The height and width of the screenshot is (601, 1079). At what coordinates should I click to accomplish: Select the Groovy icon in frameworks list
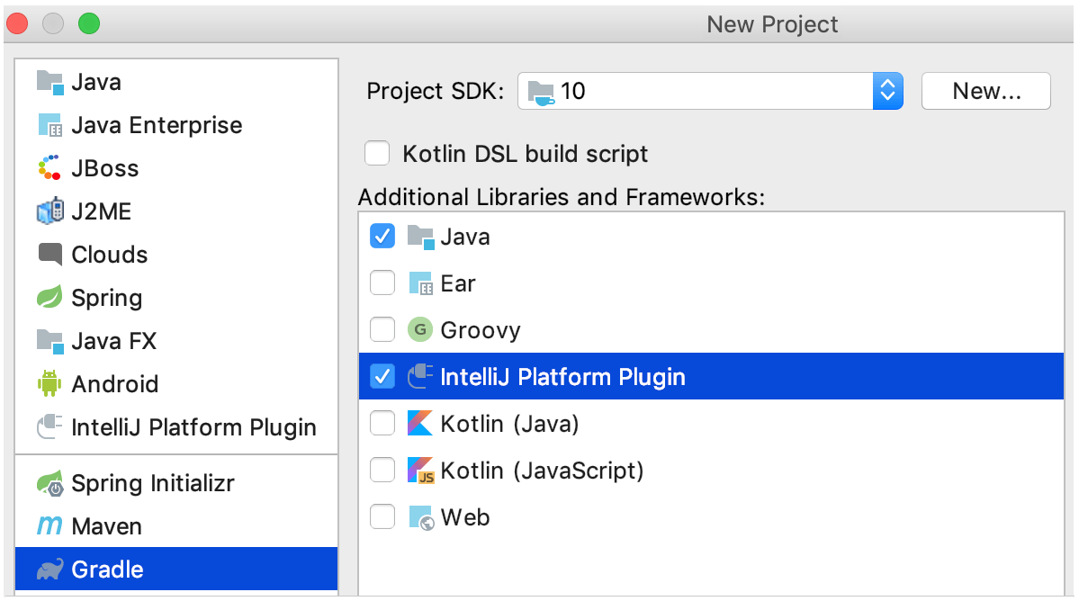point(420,329)
